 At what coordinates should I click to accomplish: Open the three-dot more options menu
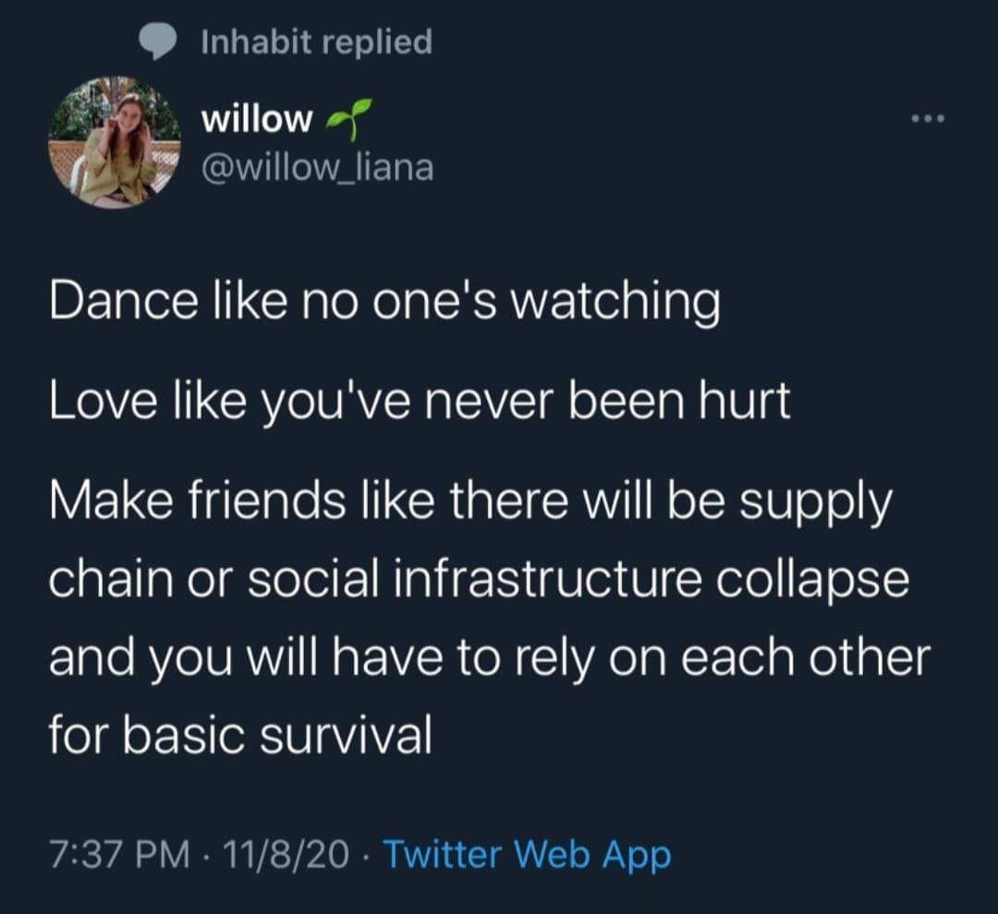click(x=928, y=118)
